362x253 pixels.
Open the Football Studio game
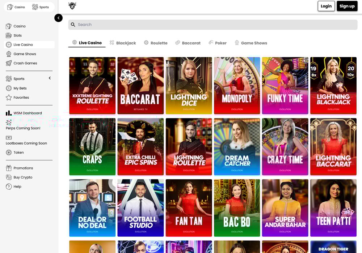tap(140, 208)
